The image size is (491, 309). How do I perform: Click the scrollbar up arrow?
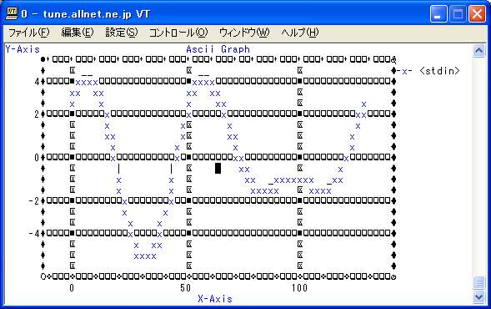click(478, 50)
